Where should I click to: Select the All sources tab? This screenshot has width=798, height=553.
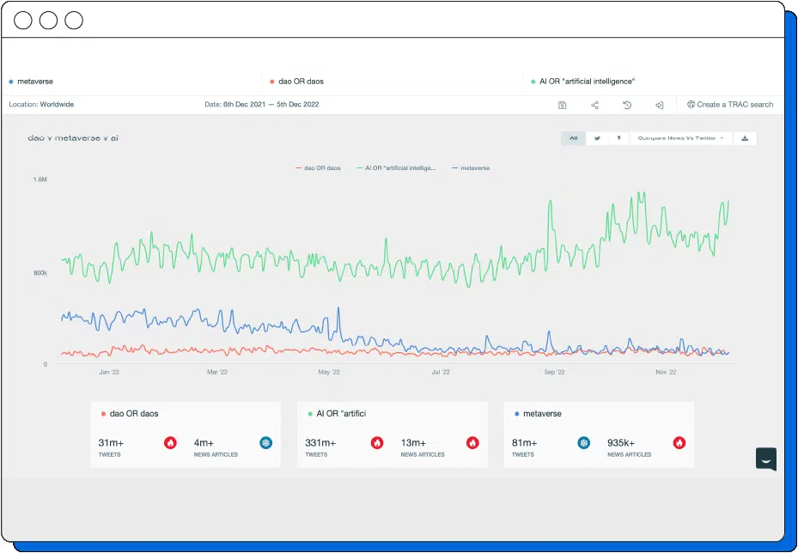[574, 138]
